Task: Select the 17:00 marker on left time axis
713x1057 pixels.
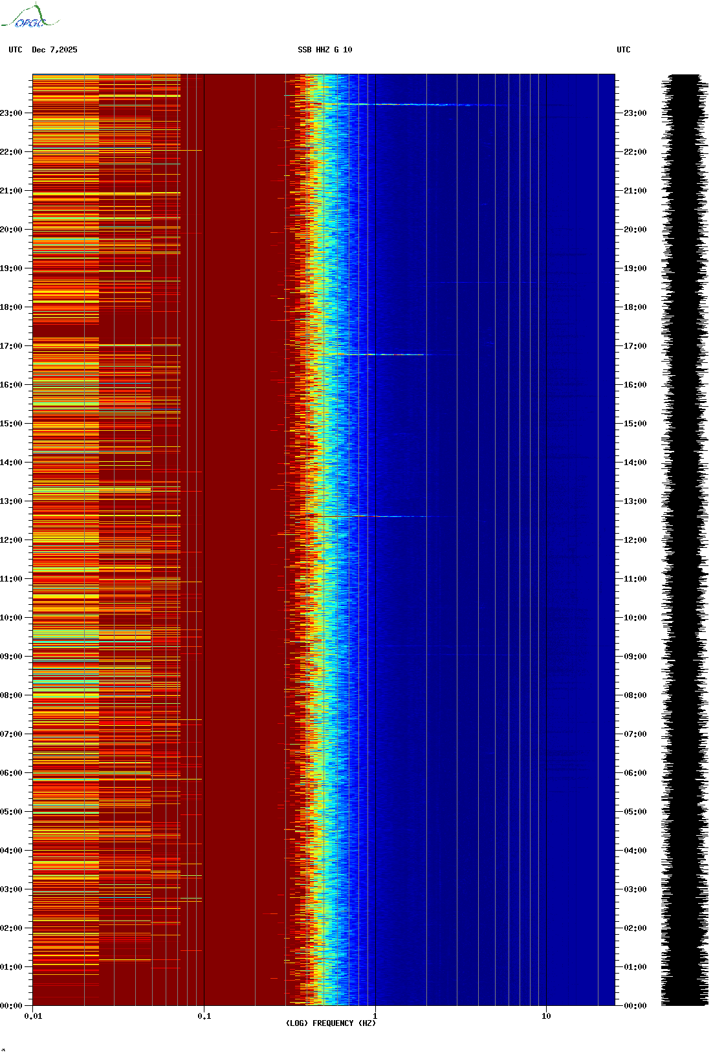Action: [11, 346]
